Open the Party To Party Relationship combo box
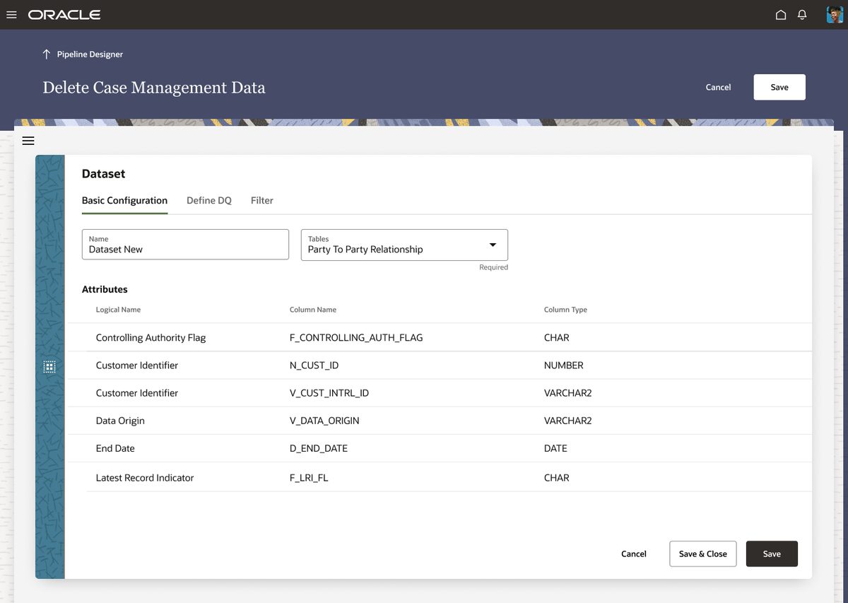The width and height of the screenshot is (848, 603). [x=404, y=245]
